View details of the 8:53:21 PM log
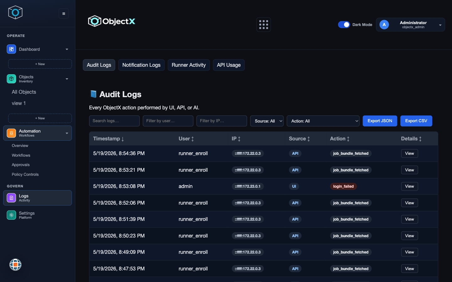This screenshot has width=452, height=282. point(410,170)
